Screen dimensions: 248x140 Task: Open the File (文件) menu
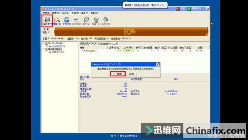[x=46, y=13]
